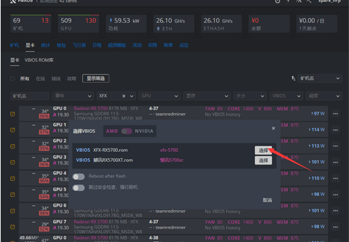Uncheck the GPU 2 row checkbox
349x242 pixels.
tap(13, 146)
